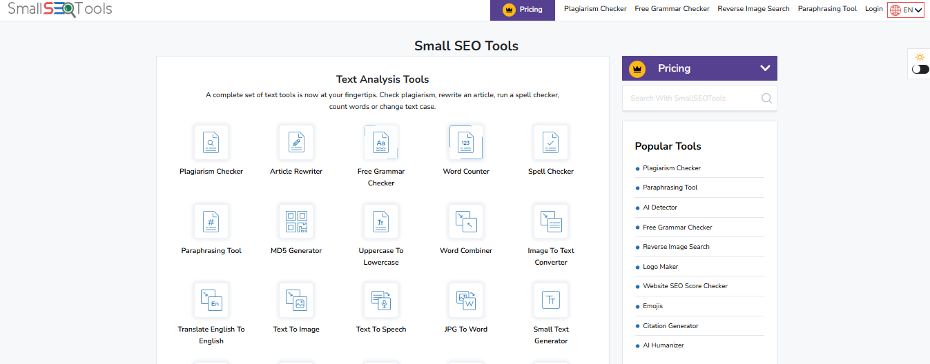930x364 pixels.
Task: Open the Paraphrasing Tool grid icon
Action: point(211,221)
